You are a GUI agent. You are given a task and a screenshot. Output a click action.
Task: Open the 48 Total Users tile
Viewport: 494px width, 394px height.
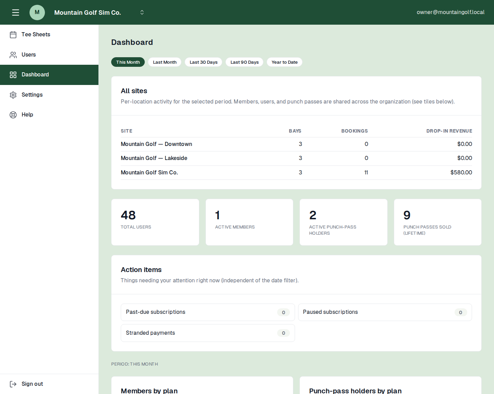tap(155, 222)
